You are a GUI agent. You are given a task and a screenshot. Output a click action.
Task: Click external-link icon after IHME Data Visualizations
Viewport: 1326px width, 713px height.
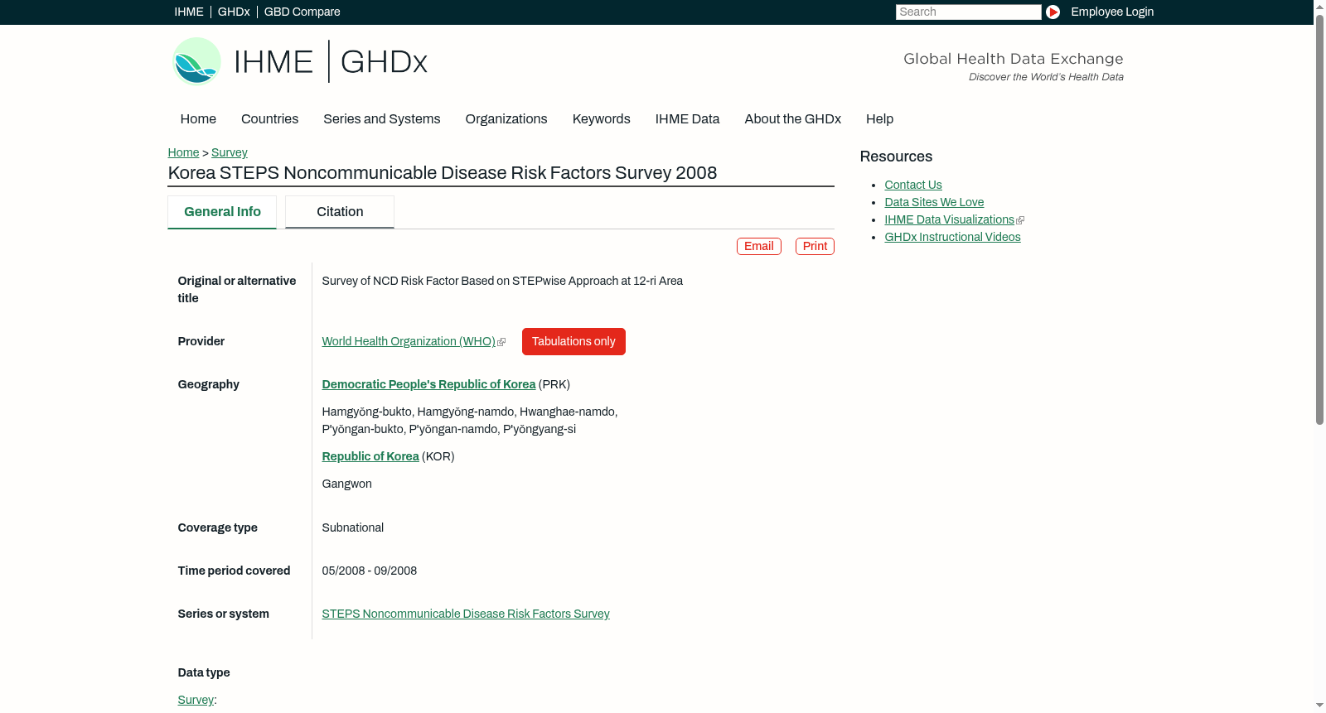tap(1020, 220)
